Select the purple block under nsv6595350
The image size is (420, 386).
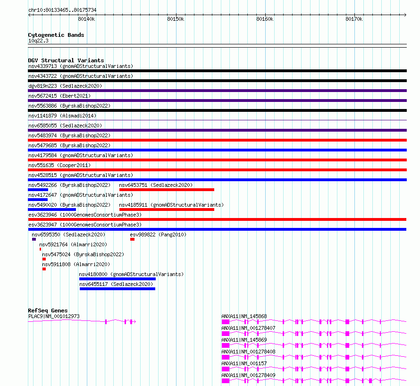34,239
